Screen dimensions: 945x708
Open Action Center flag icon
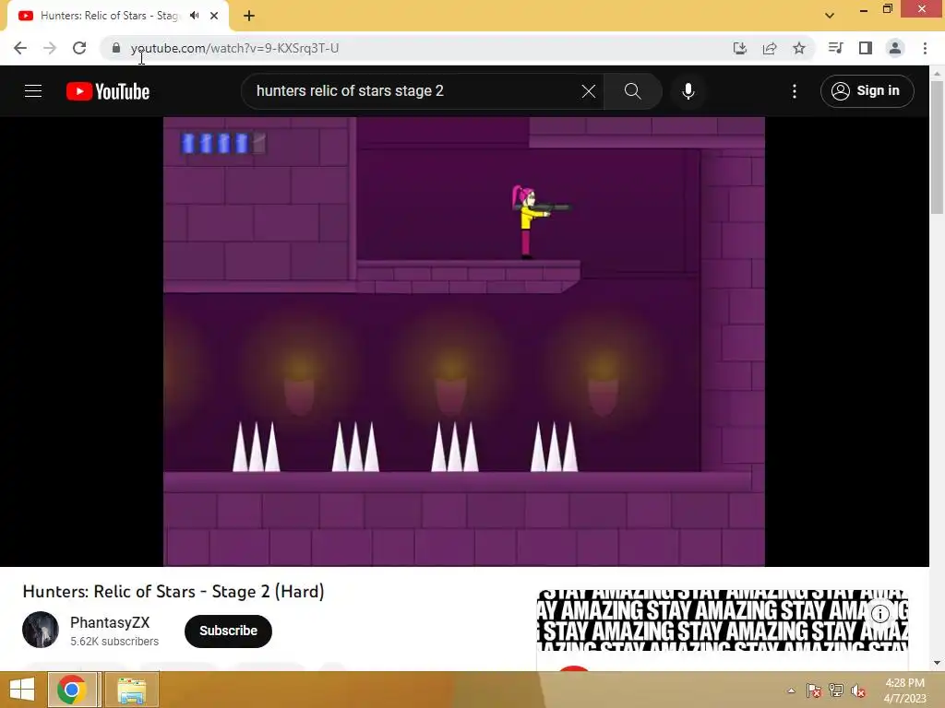pyautogui.click(x=813, y=690)
